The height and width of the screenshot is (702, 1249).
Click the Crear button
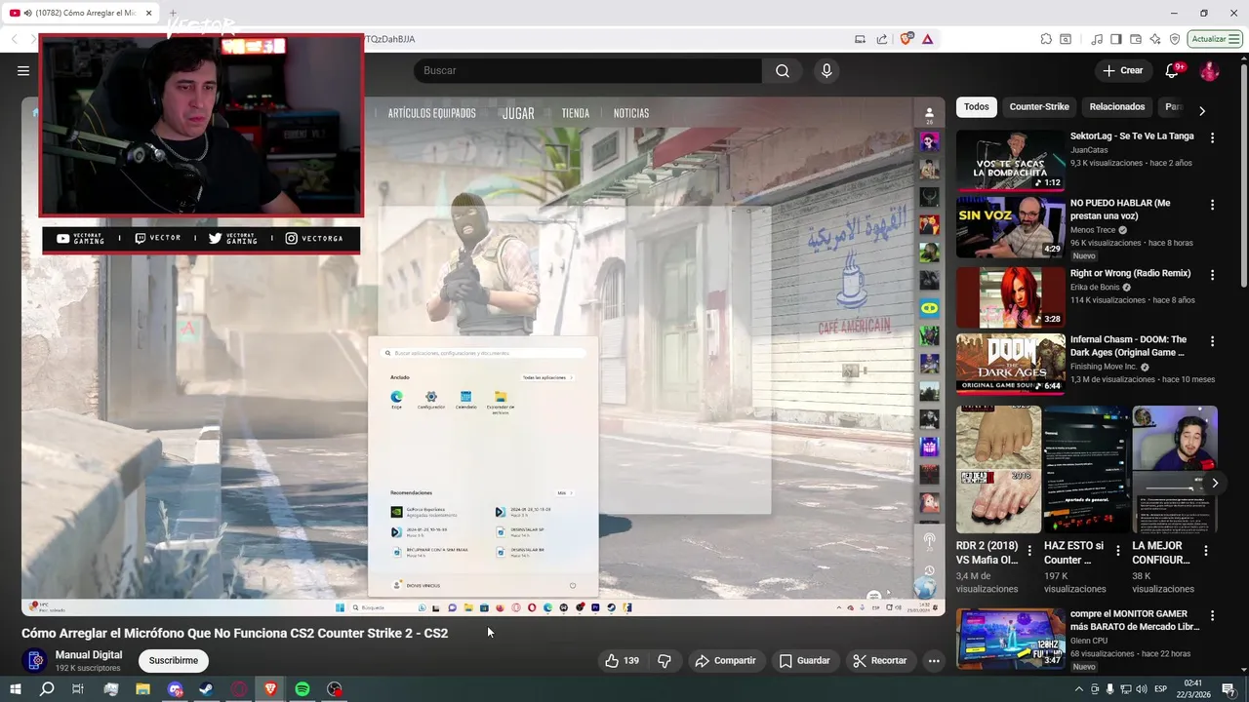[x=1122, y=70]
